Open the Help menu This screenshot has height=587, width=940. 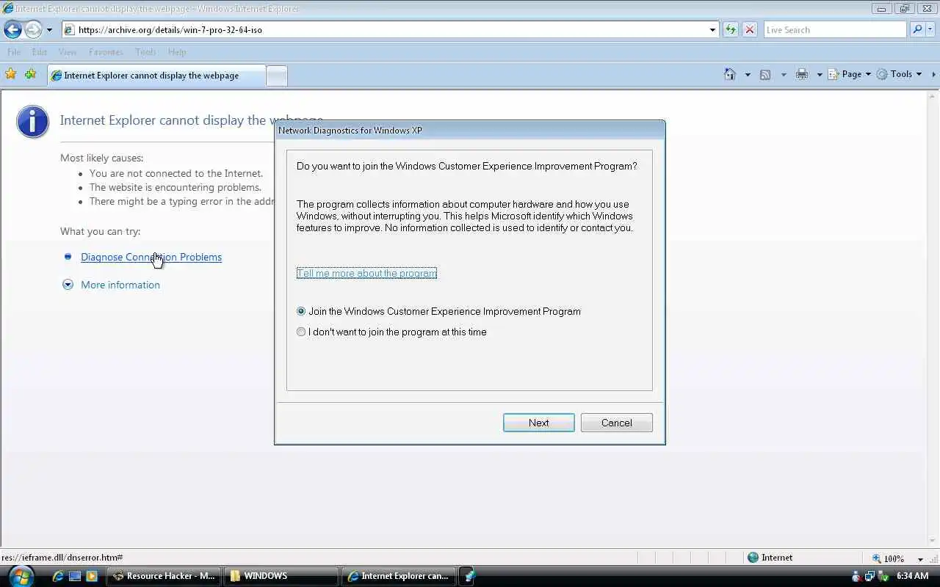(177, 52)
